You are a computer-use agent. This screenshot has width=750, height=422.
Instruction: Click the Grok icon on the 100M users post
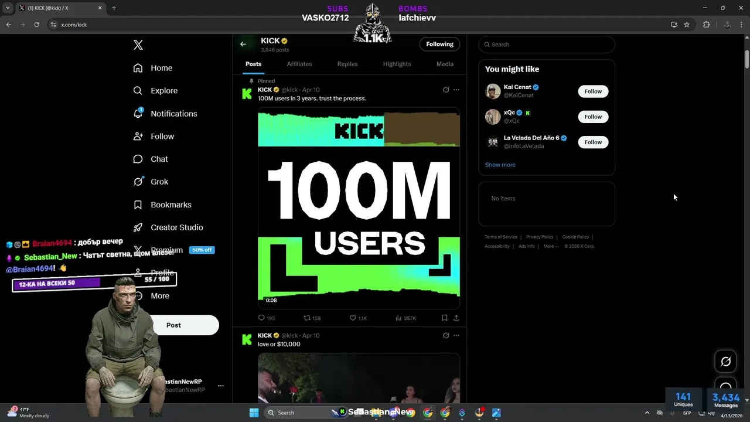tap(446, 90)
